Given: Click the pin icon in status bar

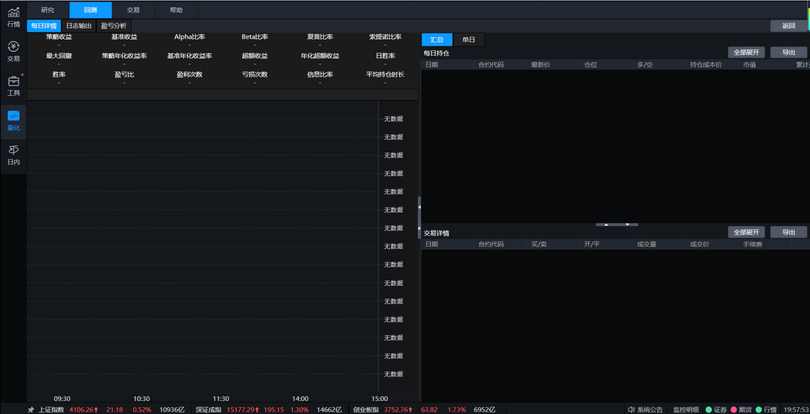Looking at the screenshot, I should pos(31,410).
